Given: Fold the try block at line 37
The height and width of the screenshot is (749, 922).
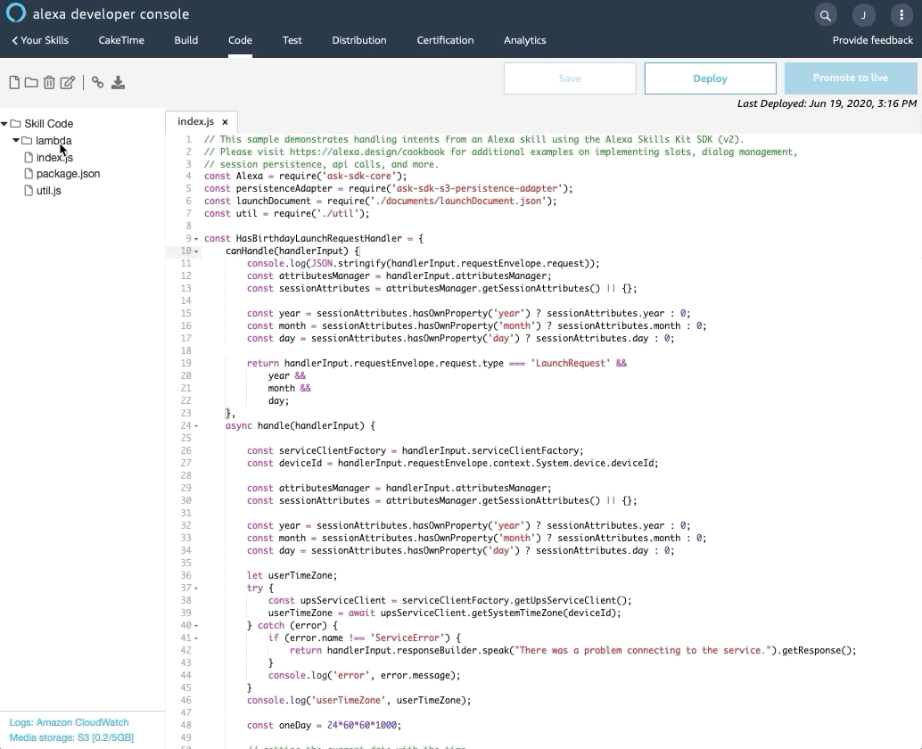Looking at the screenshot, I should [196, 588].
